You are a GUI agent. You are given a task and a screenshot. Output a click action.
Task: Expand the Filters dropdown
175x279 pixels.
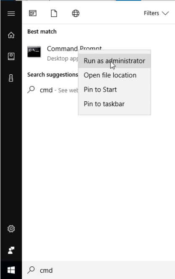[x=157, y=13]
